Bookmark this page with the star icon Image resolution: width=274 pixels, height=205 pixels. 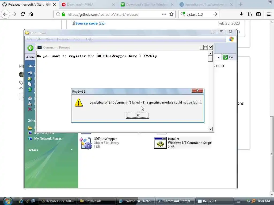[172, 14]
